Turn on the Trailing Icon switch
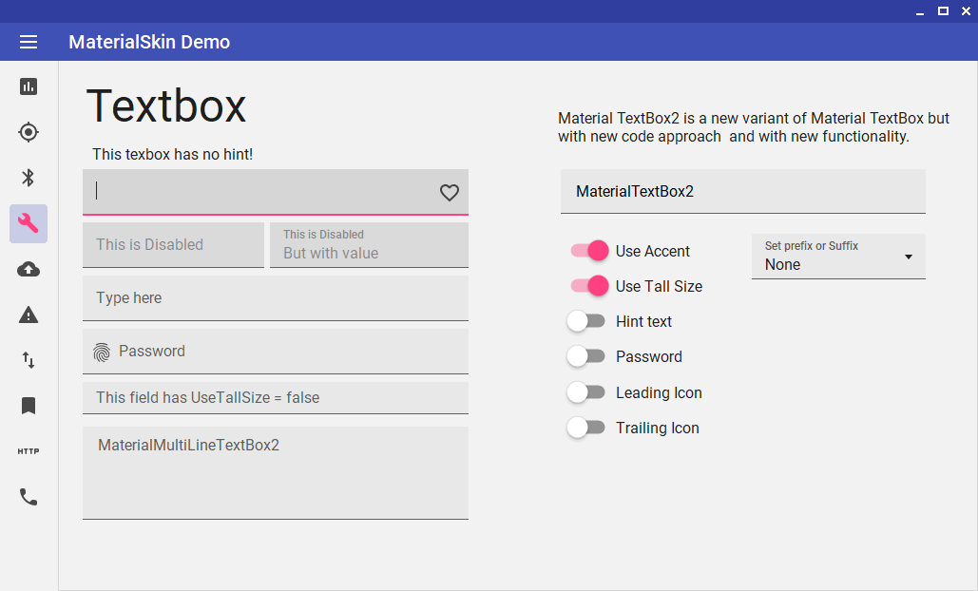978x591 pixels. 585,427
